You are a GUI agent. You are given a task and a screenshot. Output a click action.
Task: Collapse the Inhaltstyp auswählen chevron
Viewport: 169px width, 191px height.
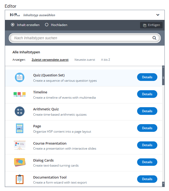(158, 15)
